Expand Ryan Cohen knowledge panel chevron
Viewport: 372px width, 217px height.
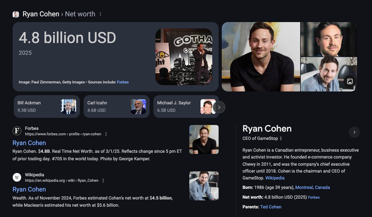[x=354, y=132]
